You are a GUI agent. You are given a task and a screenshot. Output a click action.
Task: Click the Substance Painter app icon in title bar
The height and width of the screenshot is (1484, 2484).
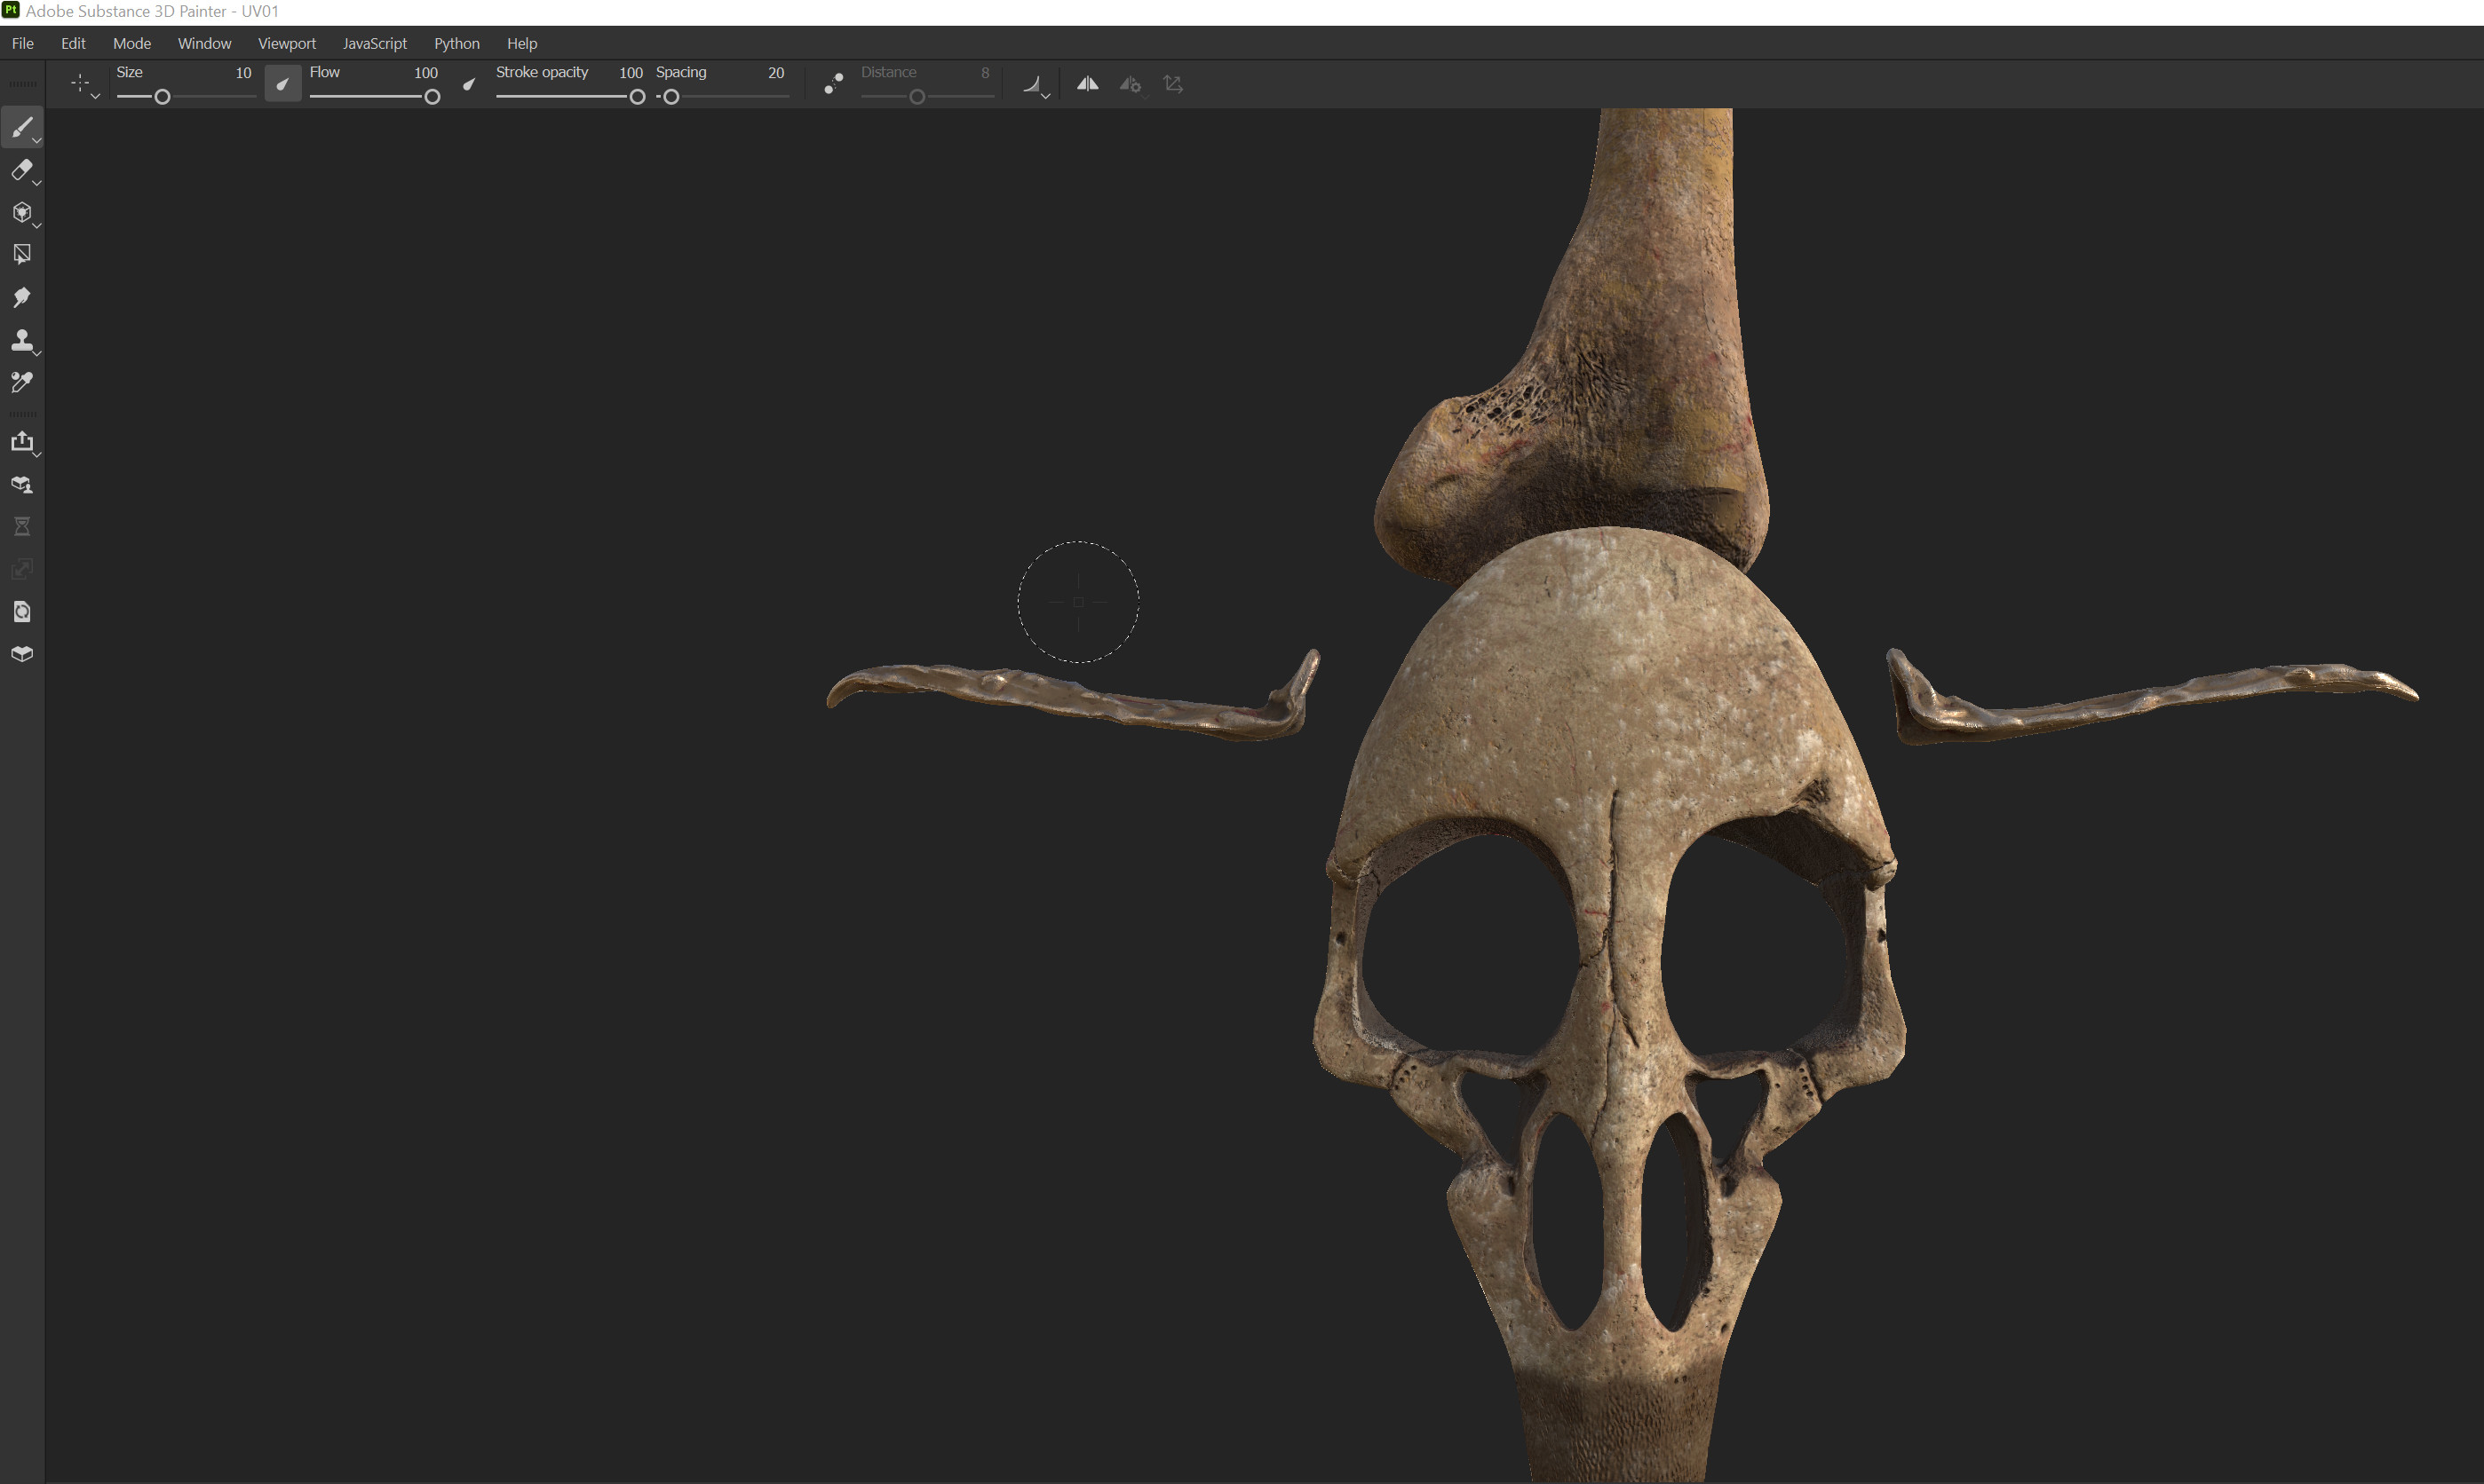(11, 10)
